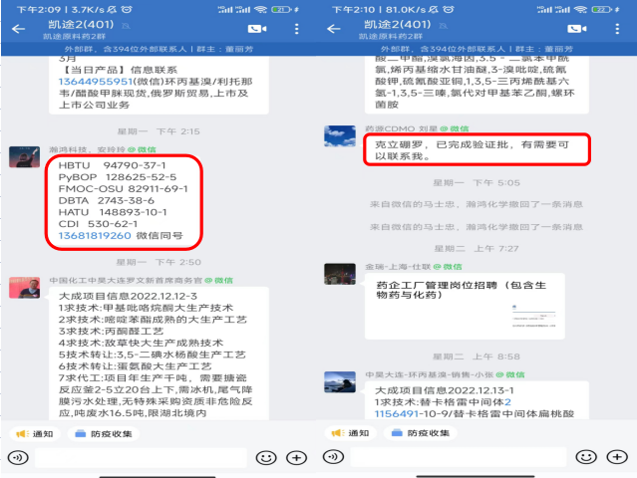This screenshot has height=478, width=637.
Task: Tap the back arrow in right chat
Action: [x=334, y=29]
